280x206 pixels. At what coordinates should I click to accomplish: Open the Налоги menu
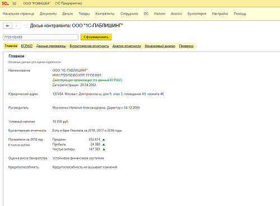tap(160, 14)
